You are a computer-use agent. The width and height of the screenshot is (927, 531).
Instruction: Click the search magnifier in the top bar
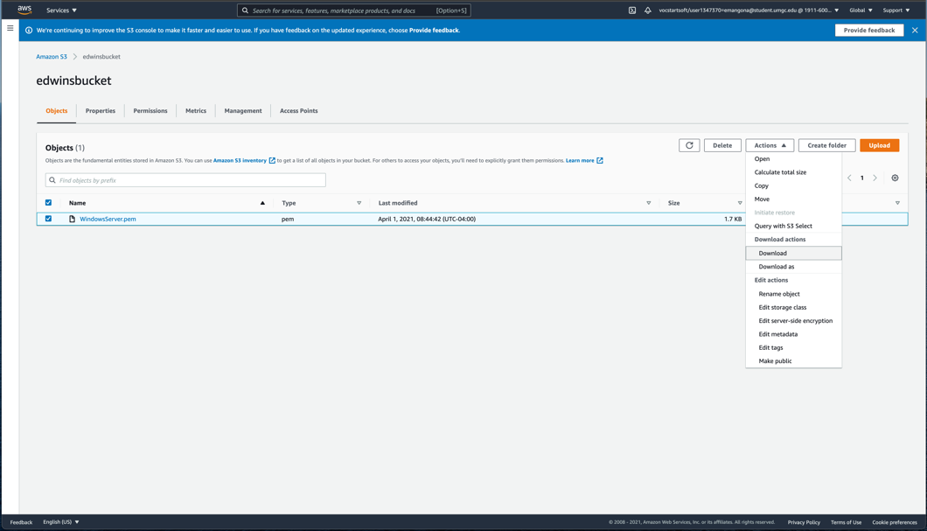[246, 10]
